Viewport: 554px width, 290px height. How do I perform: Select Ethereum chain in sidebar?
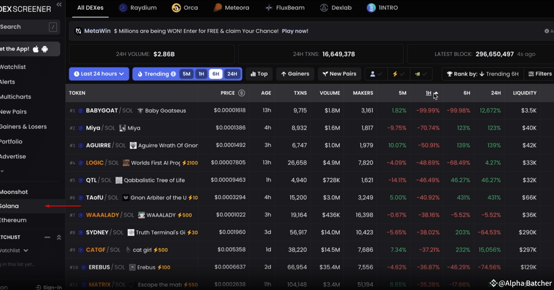coord(13,220)
